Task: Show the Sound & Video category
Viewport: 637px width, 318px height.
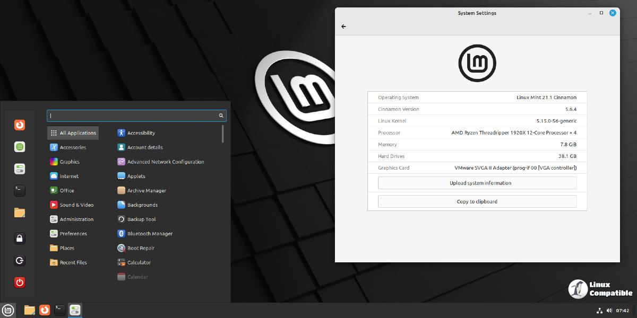Action: click(x=72, y=205)
